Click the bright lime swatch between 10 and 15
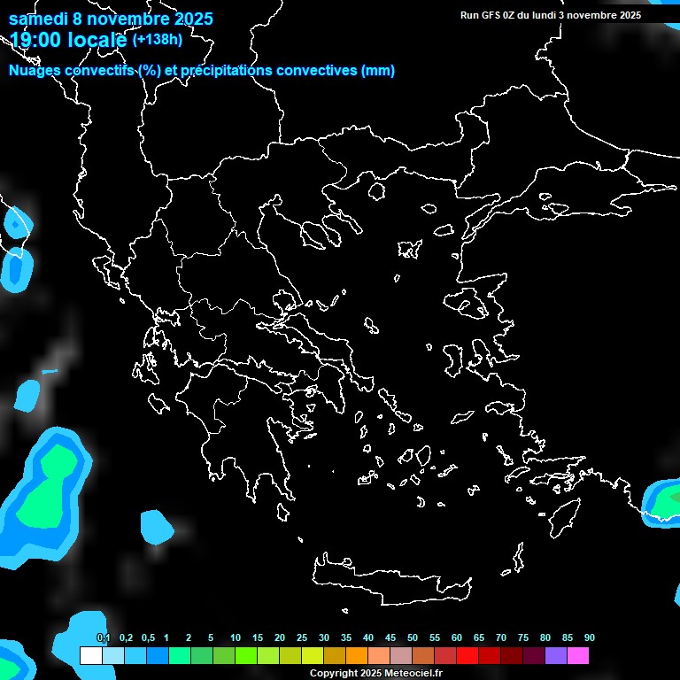The width and height of the screenshot is (680, 680). pyautogui.click(x=245, y=656)
